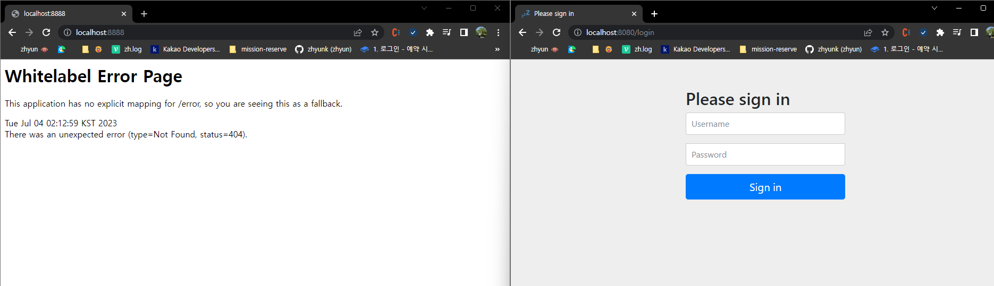The height and width of the screenshot is (286, 994).
Task: Open the orange C extension in left window
Action: point(395,32)
